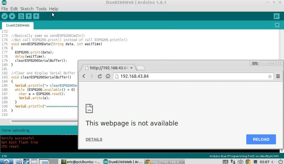Click the address bar showing 192.168.43.84
The image size is (284, 164).
193,76
